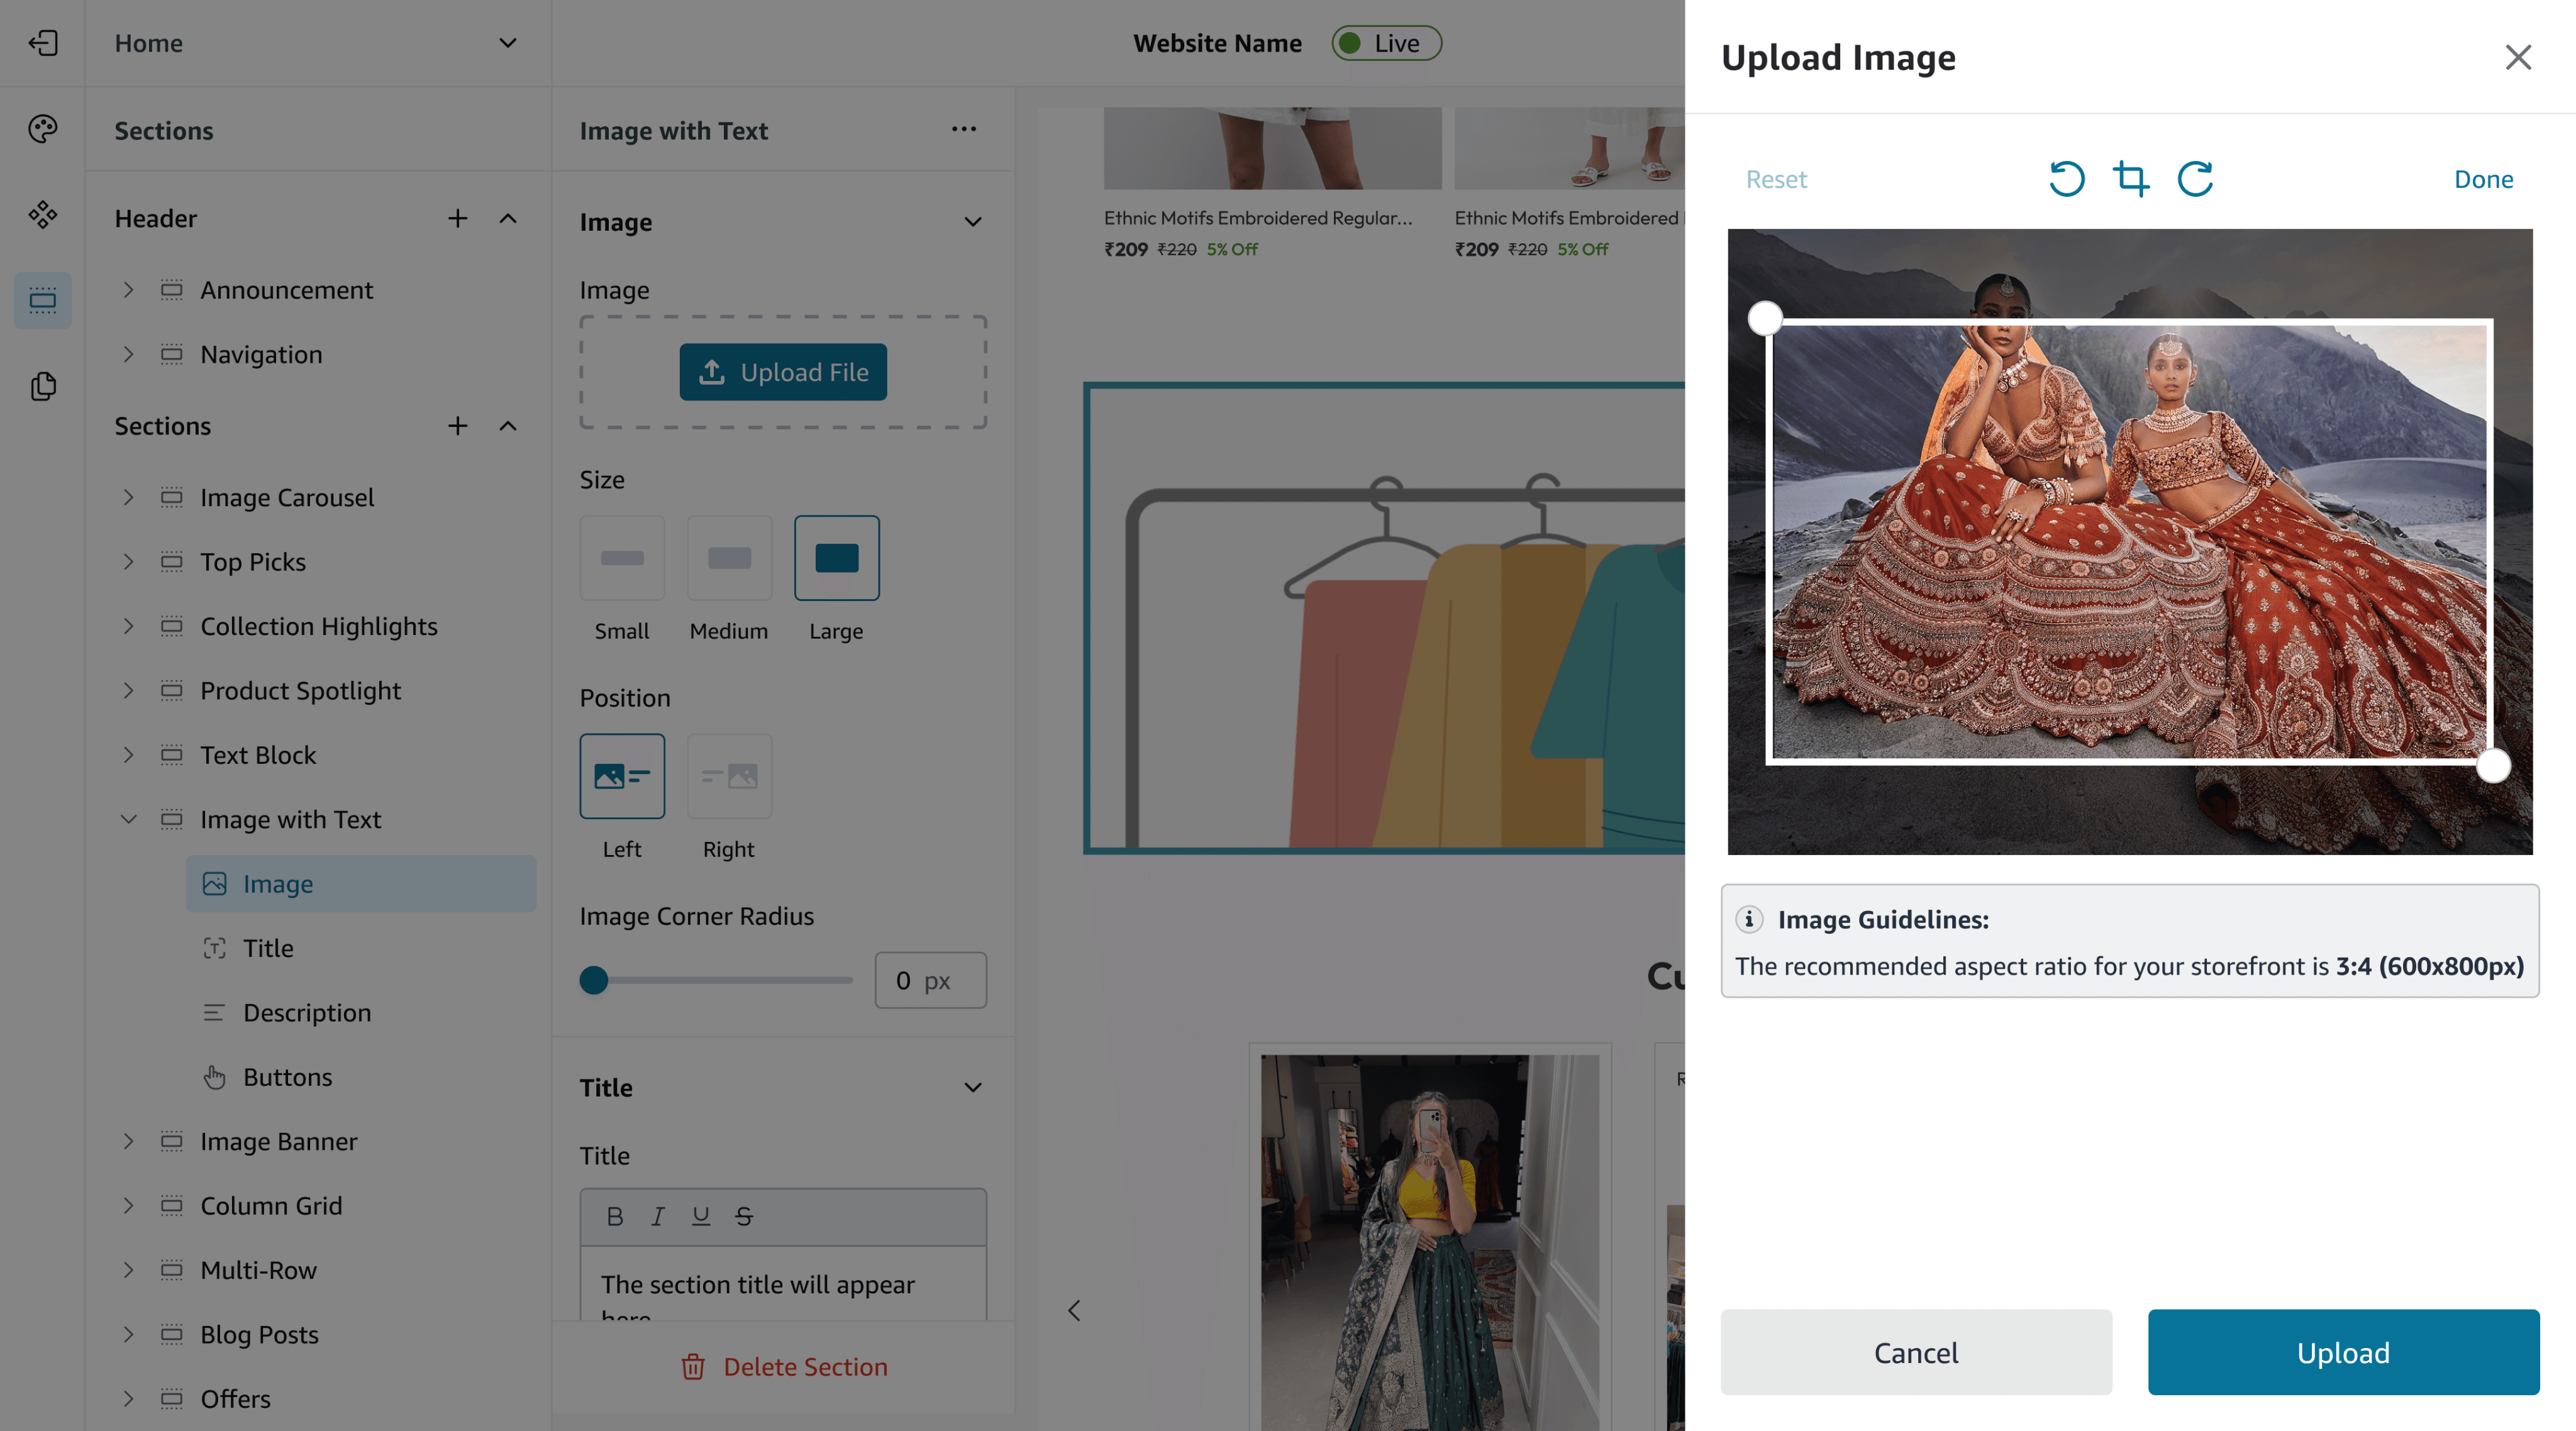Screen dimensions: 2576x1431
Task: Open the three-dot menu for Image with Text
Action: point(964,129)
